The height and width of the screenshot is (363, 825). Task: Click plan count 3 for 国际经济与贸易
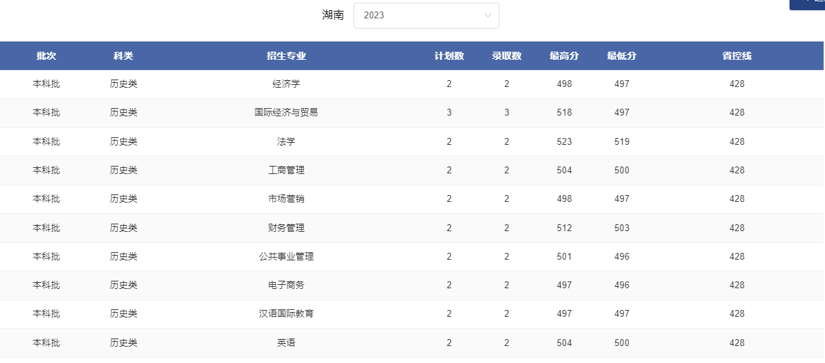point(449,113)
